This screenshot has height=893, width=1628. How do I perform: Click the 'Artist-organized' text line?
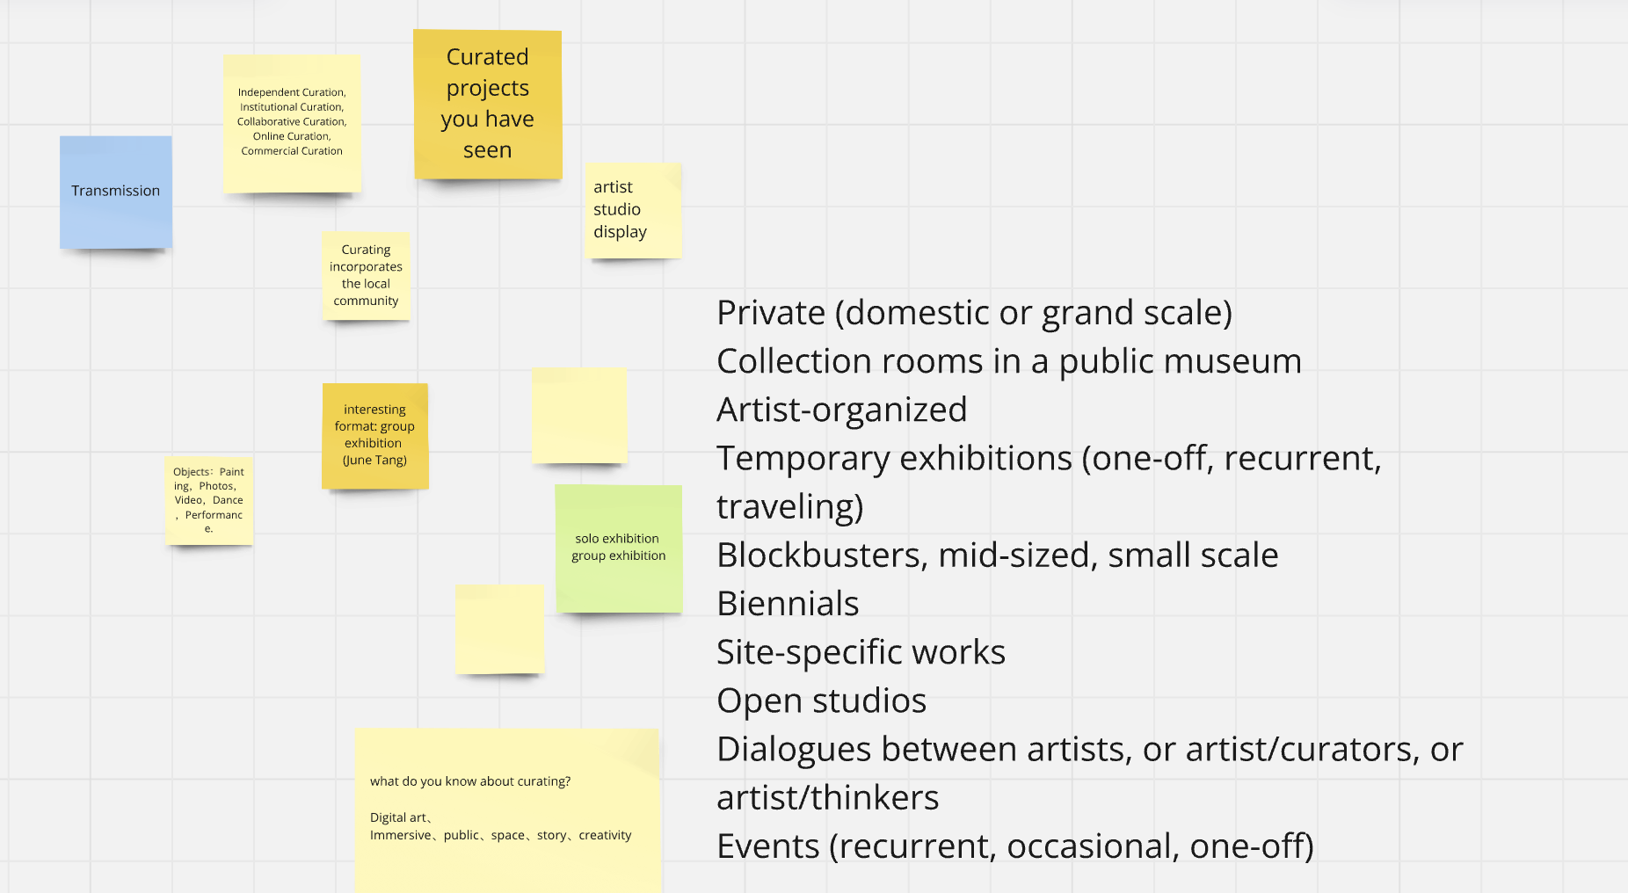[842, 410]
